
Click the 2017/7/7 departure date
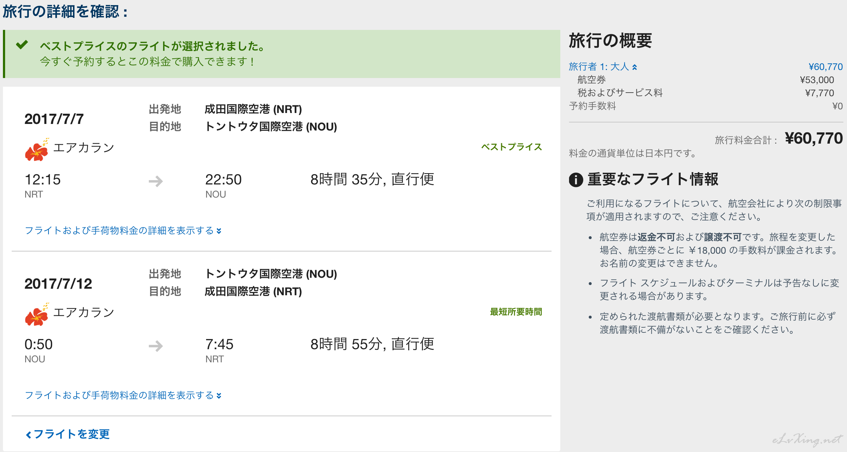point(54,119)
